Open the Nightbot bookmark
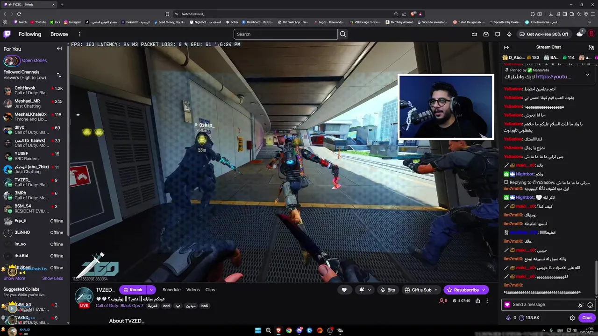Viewport: 598px width, 336px height. click(x=205, y=22)
